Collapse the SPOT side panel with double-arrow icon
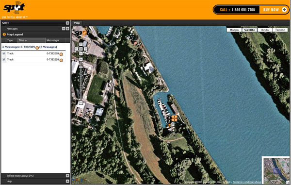 [x=67, y=23]
